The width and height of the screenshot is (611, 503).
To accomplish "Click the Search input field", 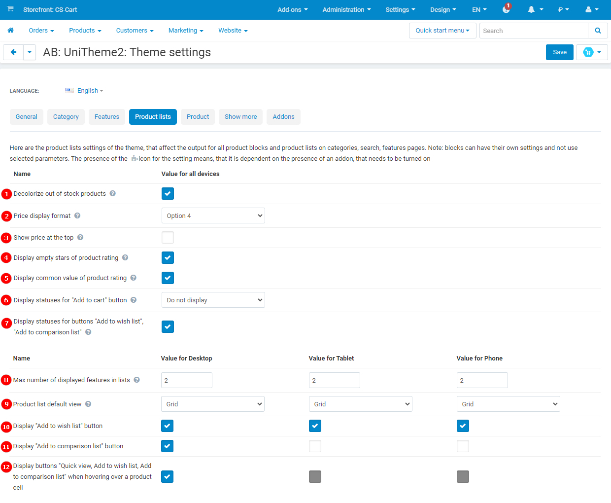I will (533, 31).
